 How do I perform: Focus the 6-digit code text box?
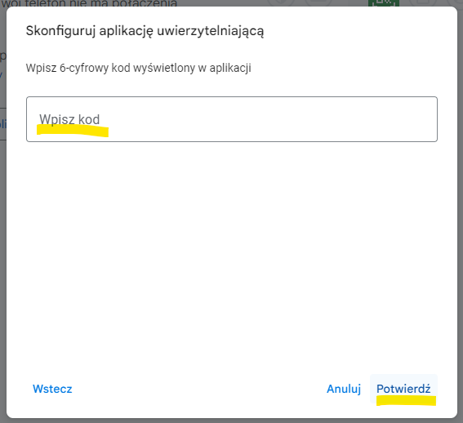point(232,119)
